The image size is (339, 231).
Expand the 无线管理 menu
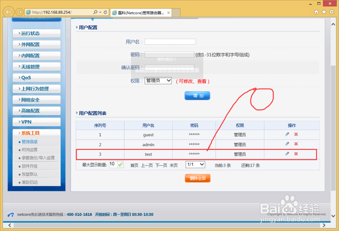tap(37, 66)
